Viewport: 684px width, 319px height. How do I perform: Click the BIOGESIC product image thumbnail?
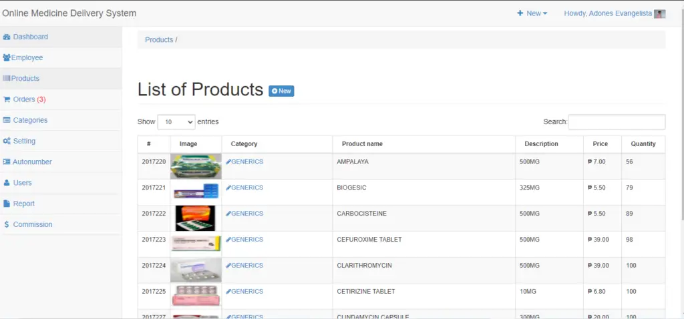coord(196,192)
